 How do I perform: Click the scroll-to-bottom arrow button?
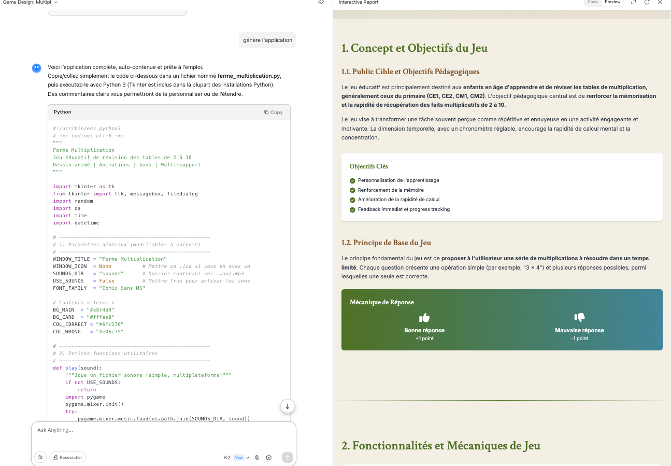(x=288, y=406)
